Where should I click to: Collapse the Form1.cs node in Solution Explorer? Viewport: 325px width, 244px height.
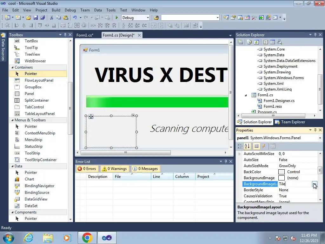coord(246,95)
